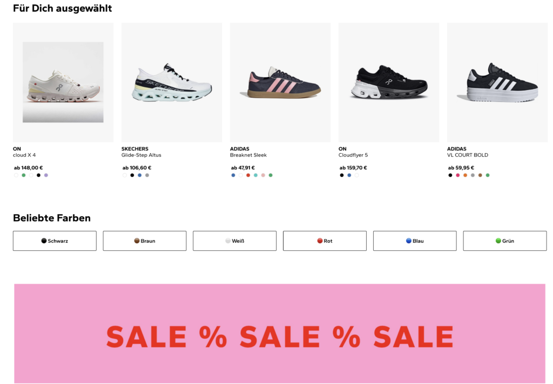This screenshot has height=384, width=553.
Task: Open the On Cloudflyer 5 product image
Action: (389, 83)
